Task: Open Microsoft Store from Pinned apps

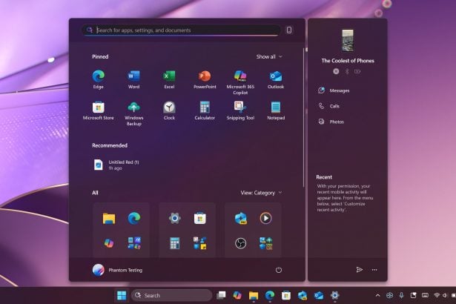Action: (x=99, y=110)
